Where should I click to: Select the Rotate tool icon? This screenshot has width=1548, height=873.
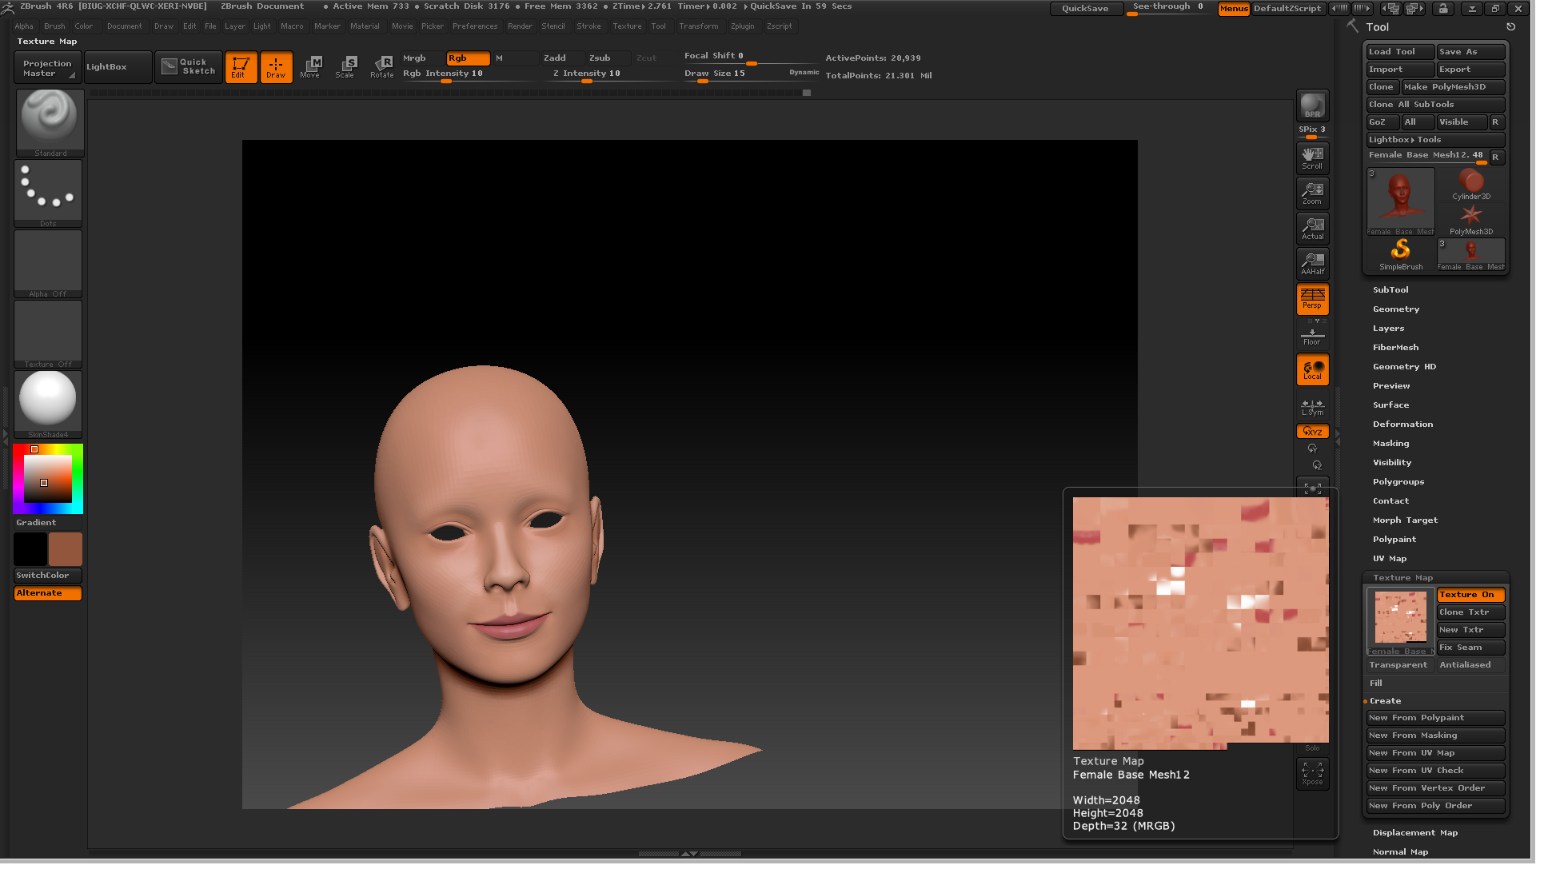[381, 66]
